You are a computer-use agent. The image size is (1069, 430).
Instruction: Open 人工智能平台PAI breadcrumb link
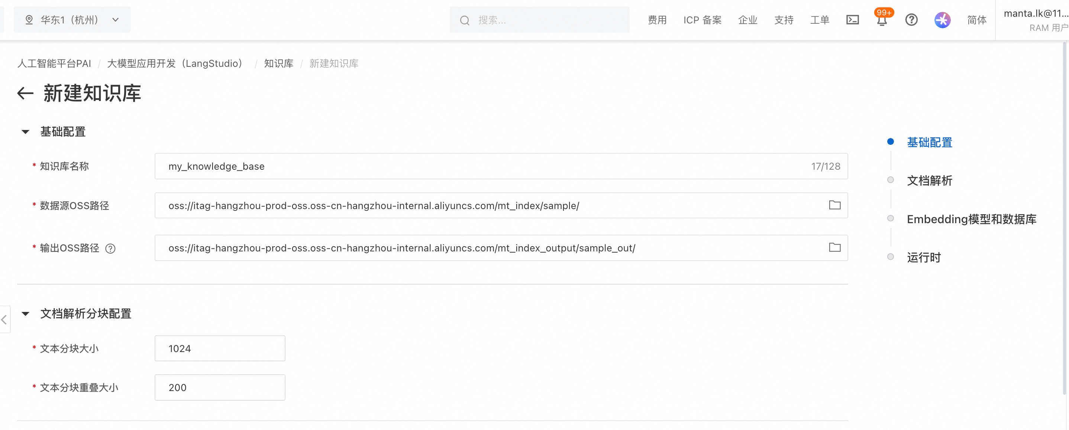coord(54,63)
